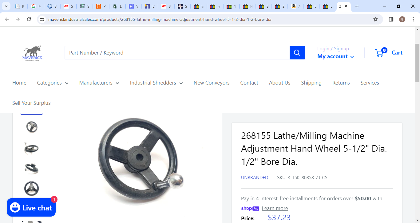Go to the Home page
Image resolution: width=420 pixels, height=223 pixels.
click(x=19, y=83)
